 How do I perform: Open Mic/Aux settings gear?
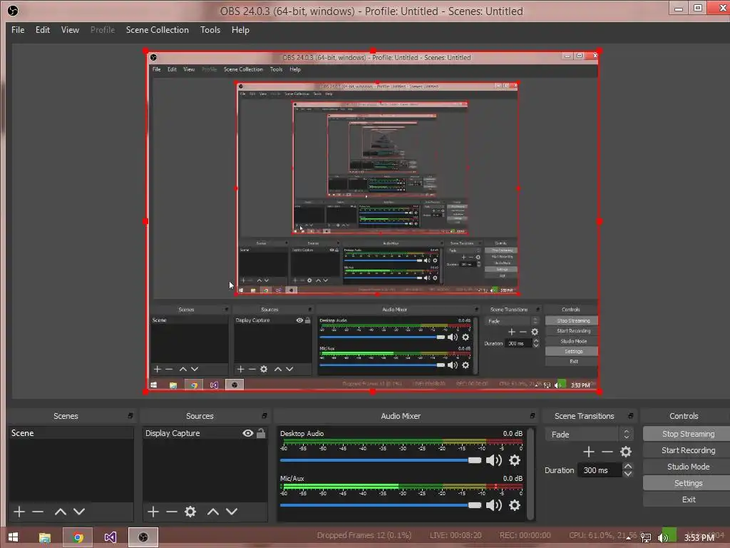pos(515,505)
